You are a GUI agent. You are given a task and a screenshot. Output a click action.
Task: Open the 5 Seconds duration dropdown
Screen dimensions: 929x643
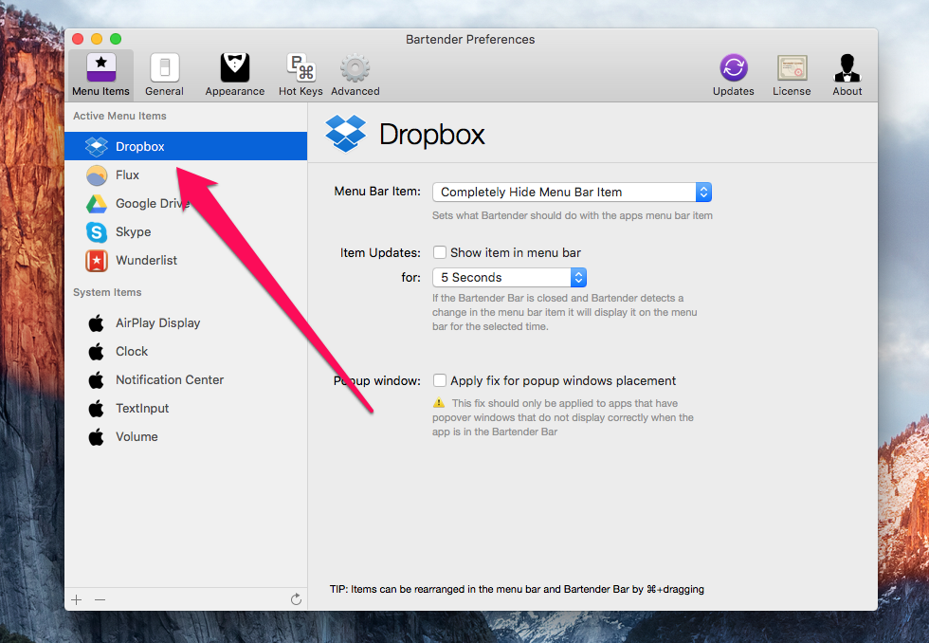510,277
